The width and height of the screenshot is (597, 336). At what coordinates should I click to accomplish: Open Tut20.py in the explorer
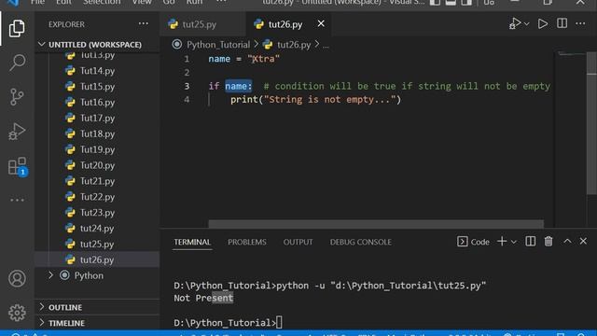97,165
